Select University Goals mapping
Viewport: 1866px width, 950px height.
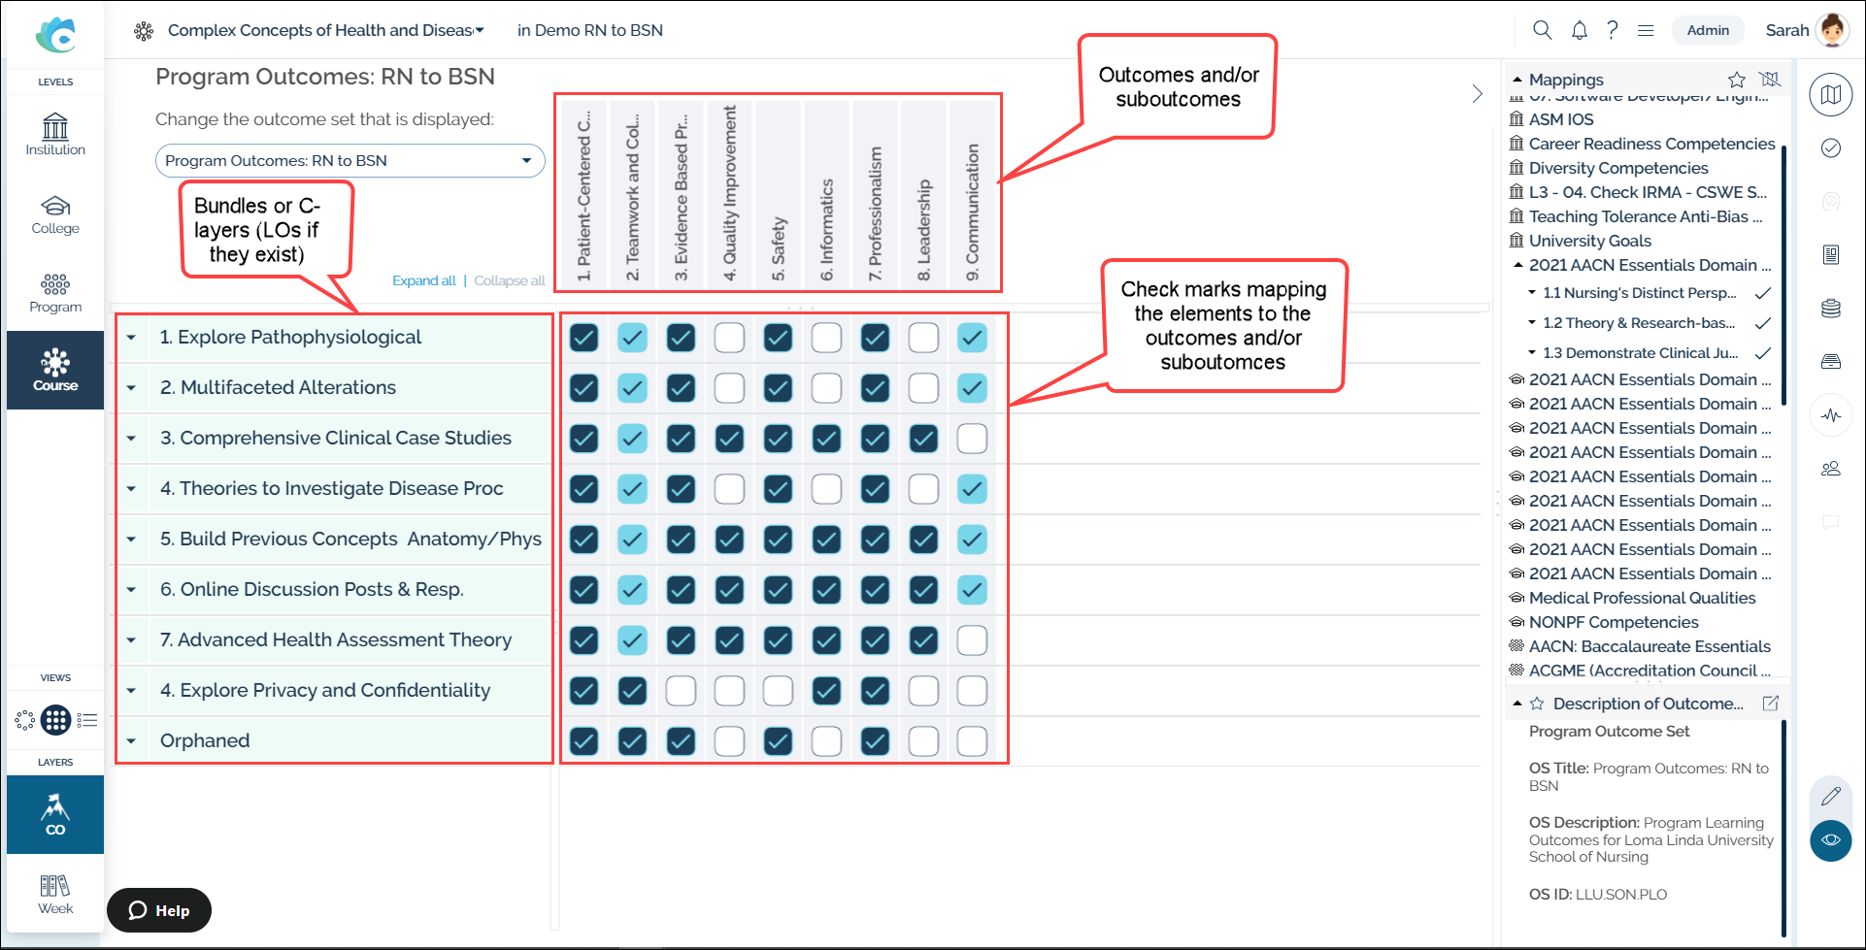pos(1590,241)
